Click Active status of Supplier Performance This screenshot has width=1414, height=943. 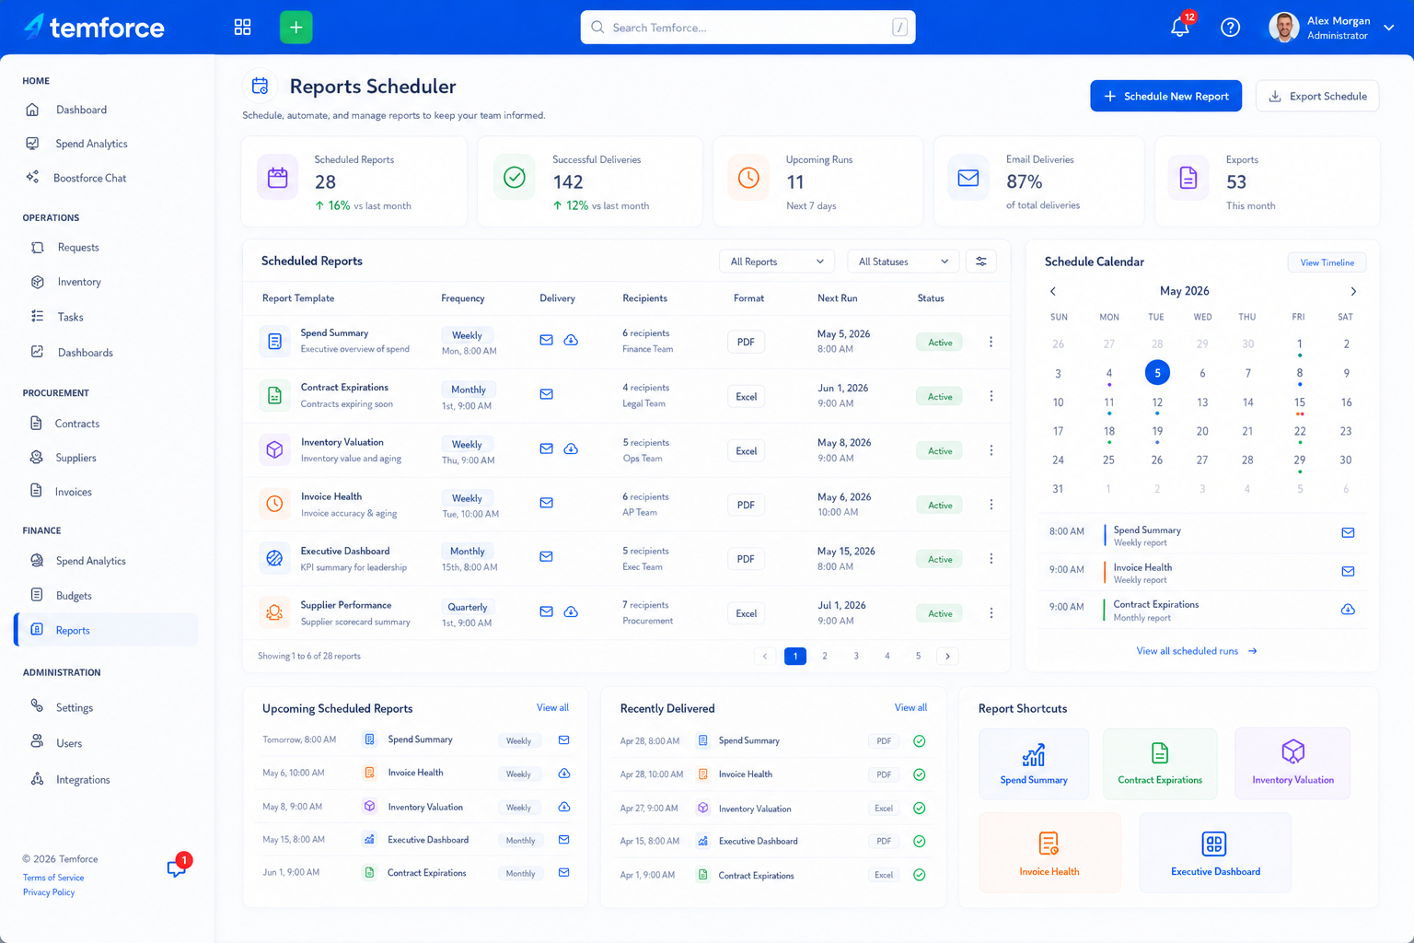pyautogui.click(x=939, y=613)
